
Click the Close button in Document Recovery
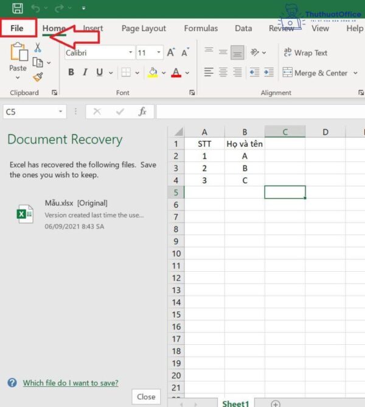coord(146,397)
